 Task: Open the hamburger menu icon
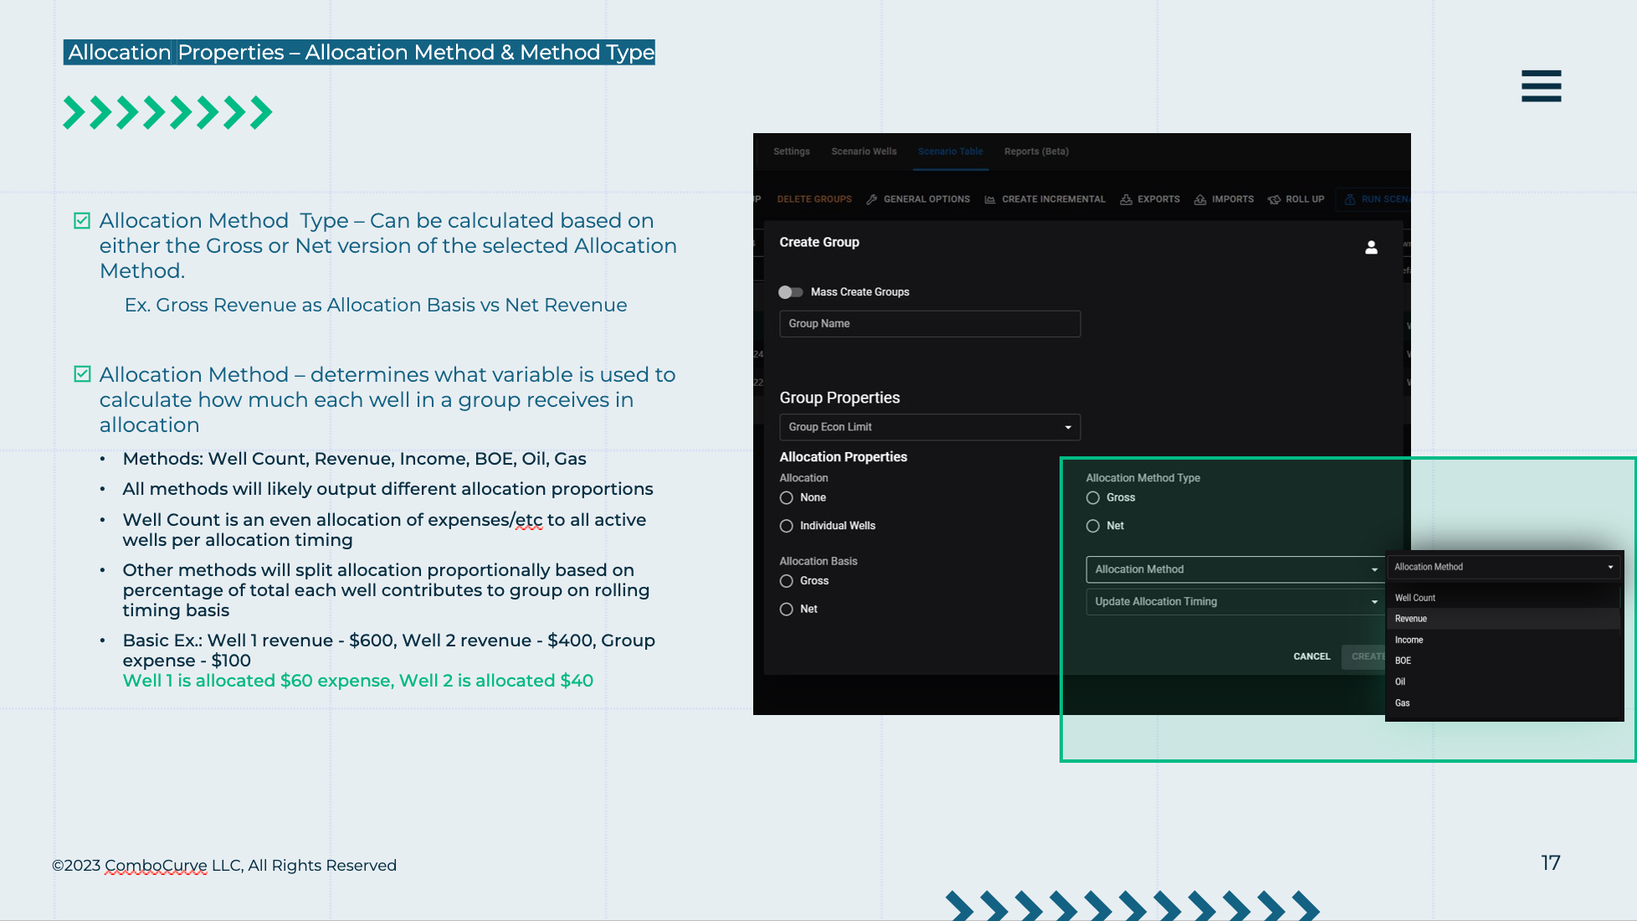[x=1541, y=86]
